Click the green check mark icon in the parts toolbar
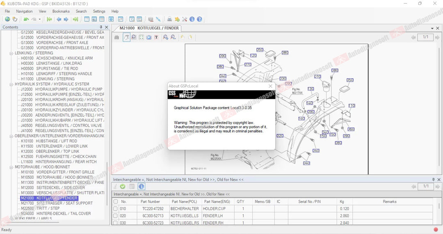 point(123,186)
